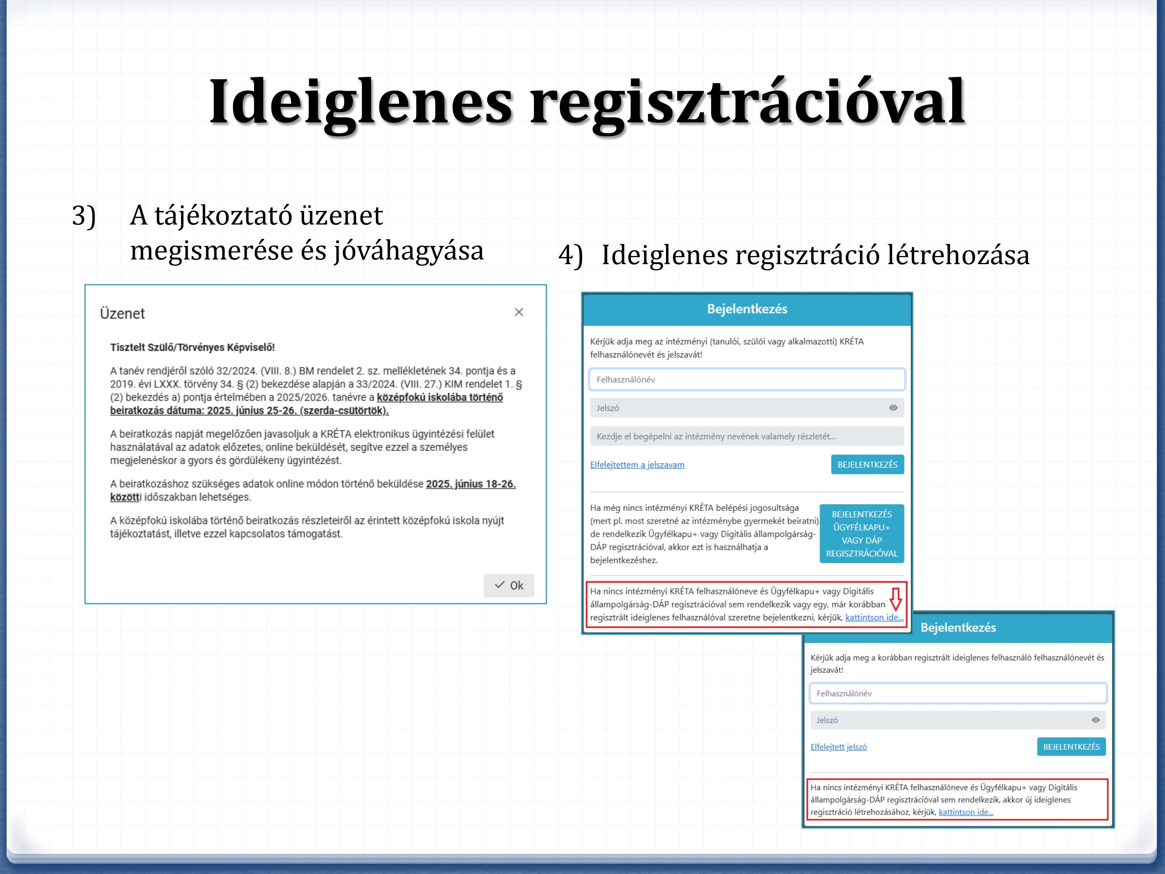
Task: Open the 'Elfelejtett jelszó' link
Action: pos(838,747)
